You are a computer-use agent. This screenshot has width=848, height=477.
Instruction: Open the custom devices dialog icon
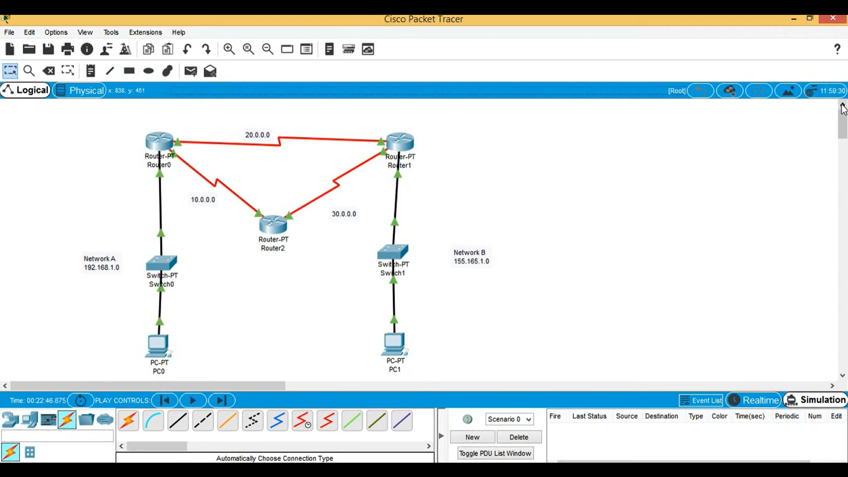[x=306, y=49]
